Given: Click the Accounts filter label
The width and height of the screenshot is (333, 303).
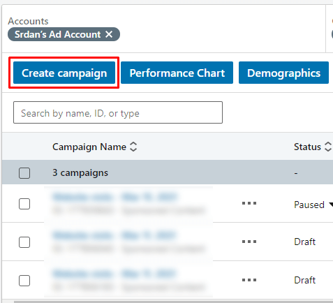Looking at the screenshot, I should pyautogui.click(x=28, y=21).
